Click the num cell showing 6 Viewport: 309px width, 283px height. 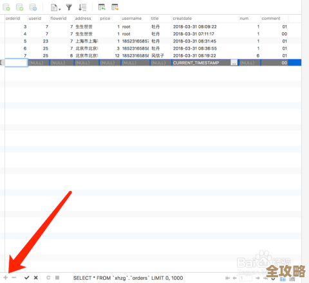pos(258,56)
